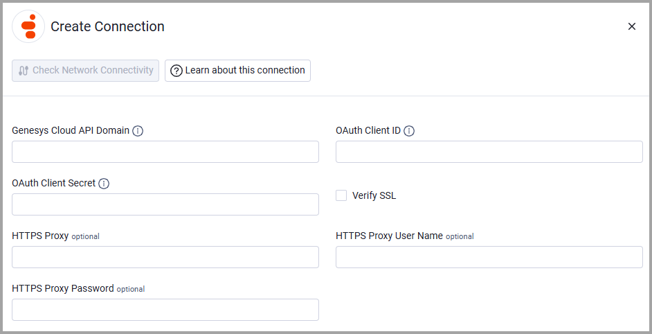652x334 pixels.
Task: Click the Check Network Connectivity button
Action: pos(85,71)
